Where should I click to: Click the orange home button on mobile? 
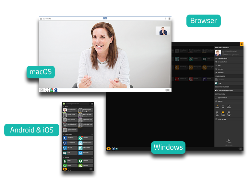tap(65, 169)
